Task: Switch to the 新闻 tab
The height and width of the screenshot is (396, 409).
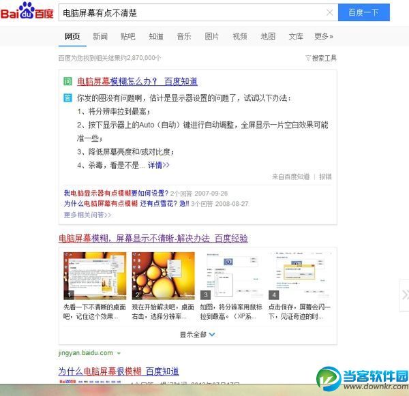Action: [100, 37]
